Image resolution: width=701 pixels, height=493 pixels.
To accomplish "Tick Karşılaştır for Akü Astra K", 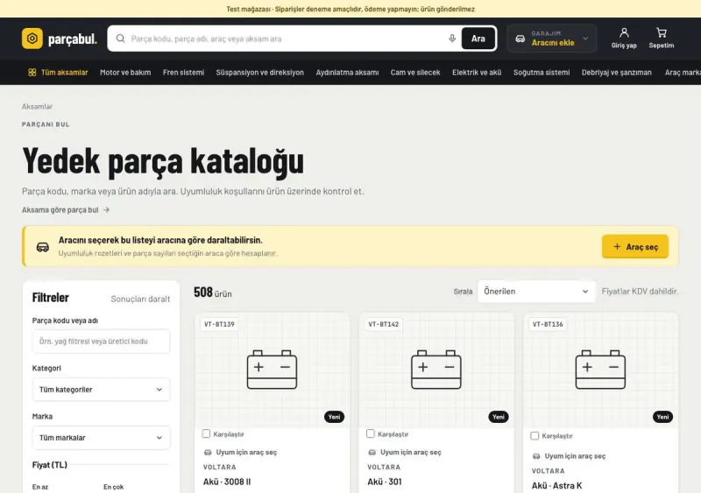I will point(535,435).
